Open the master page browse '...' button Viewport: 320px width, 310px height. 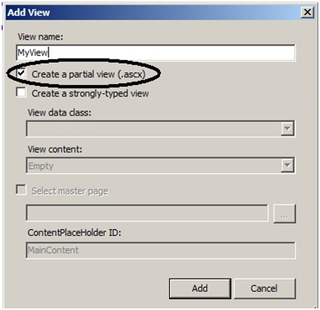point(285,214)
